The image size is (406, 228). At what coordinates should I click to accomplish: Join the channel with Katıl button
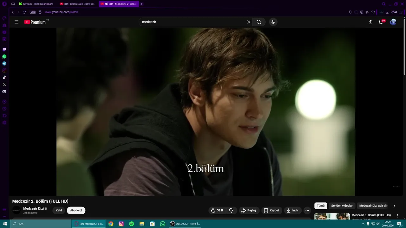point(59,210)
